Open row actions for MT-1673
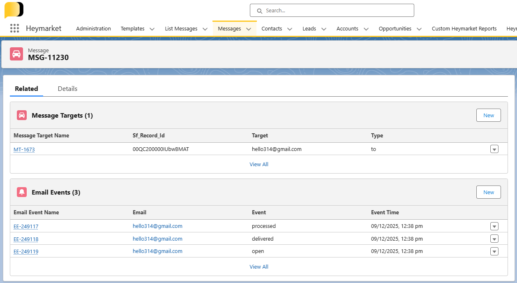Viewport: 517px width, 283px height. (x=494, y=149)
